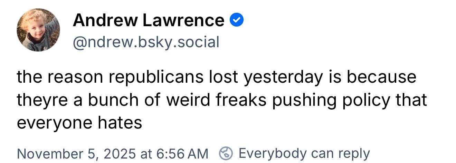Image resolution: width=456 pixels, height=163 pixels.
Task: Click the "6:56 AM" time in the timestamp
Action: tap(186, 153)
